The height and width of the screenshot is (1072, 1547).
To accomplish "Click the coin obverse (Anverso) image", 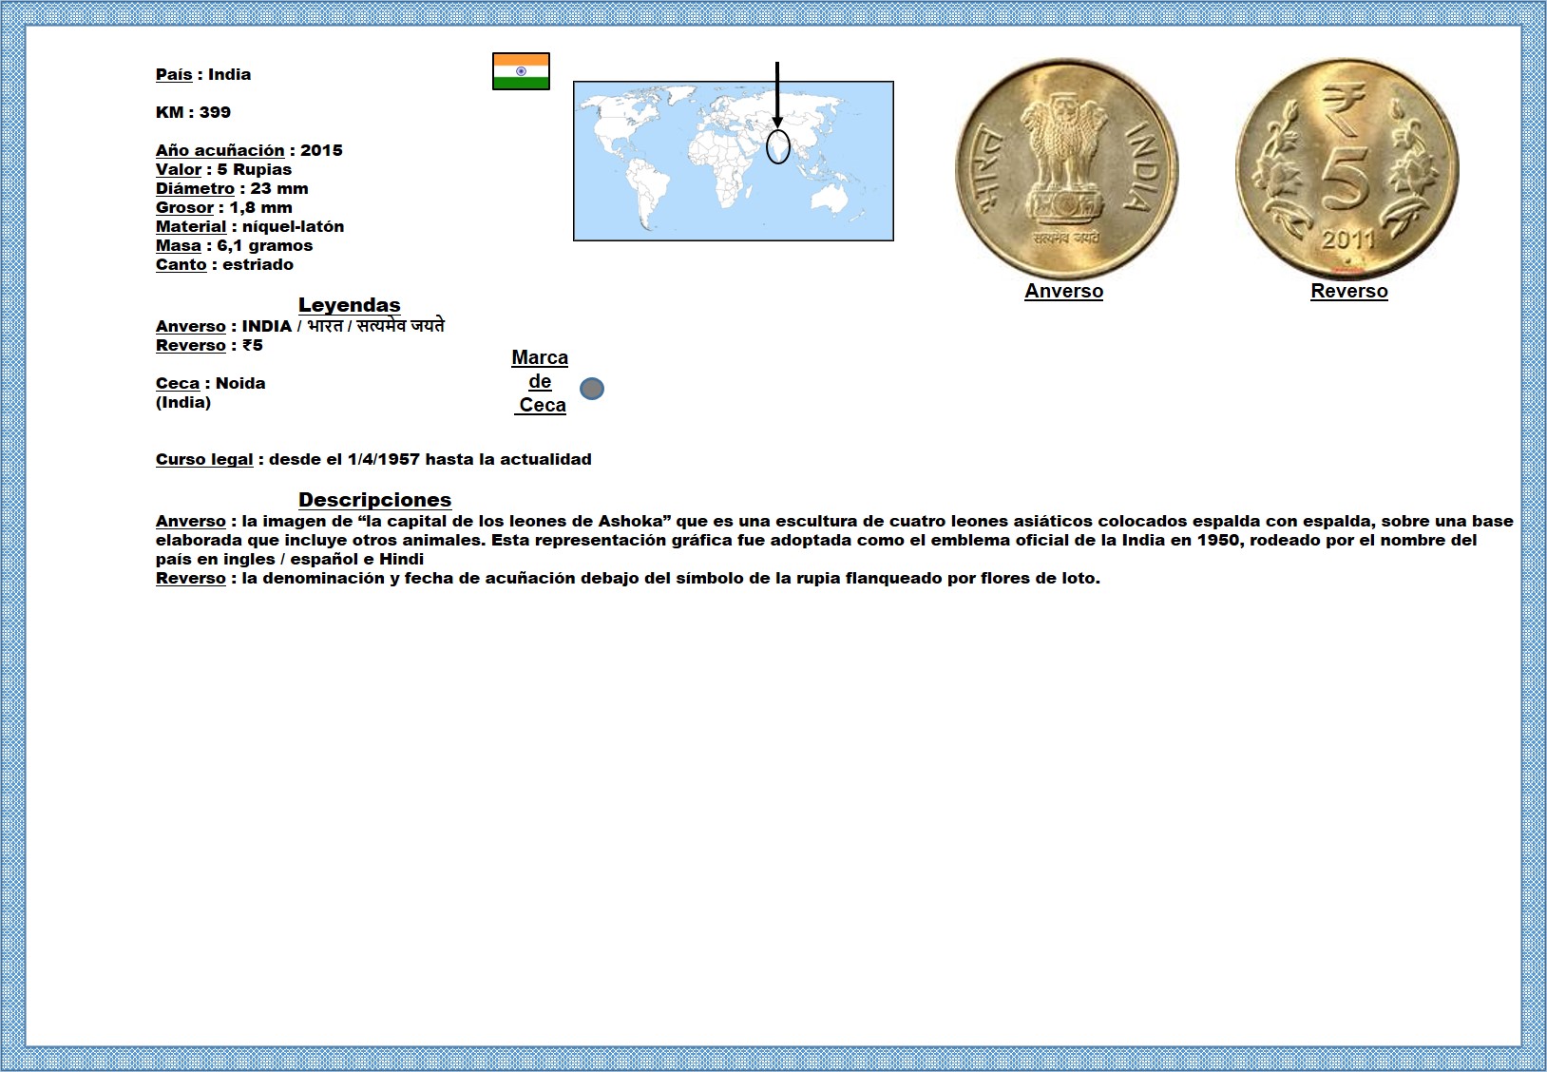I will (x=1067, y=169).
